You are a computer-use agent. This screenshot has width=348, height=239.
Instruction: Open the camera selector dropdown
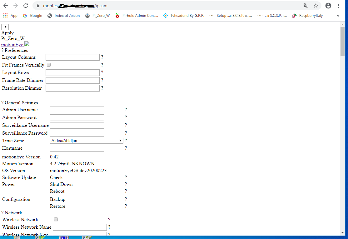pos(5,27)
